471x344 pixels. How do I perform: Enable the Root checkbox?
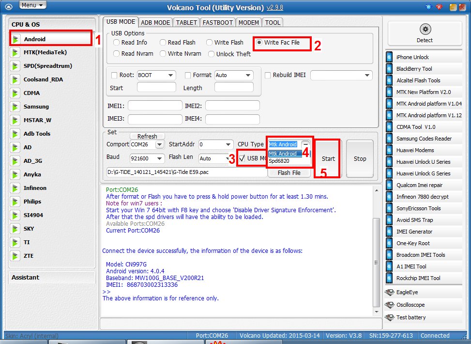pyautogui.click(x=114, y=75)
